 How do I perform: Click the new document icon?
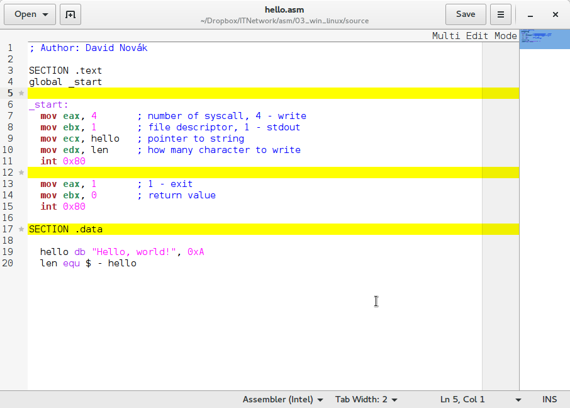(x=70, y=14)
